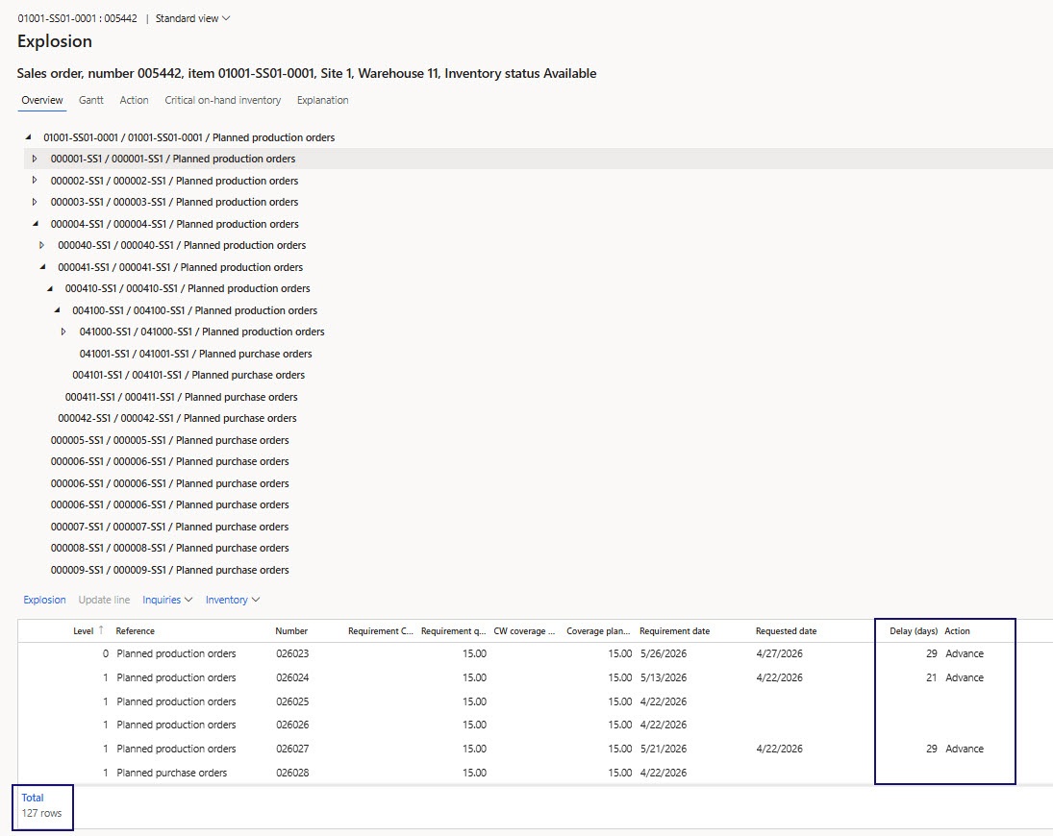Collapse the root 01001-SS01-0001 tree node

27,137
